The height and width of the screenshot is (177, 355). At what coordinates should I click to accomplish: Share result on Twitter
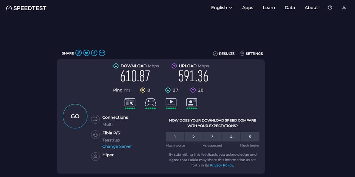pyautogui.click(x=87, y=53)
